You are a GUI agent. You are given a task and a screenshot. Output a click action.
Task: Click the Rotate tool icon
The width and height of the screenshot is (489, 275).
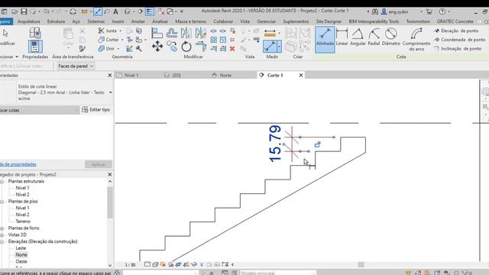point(186,47)
